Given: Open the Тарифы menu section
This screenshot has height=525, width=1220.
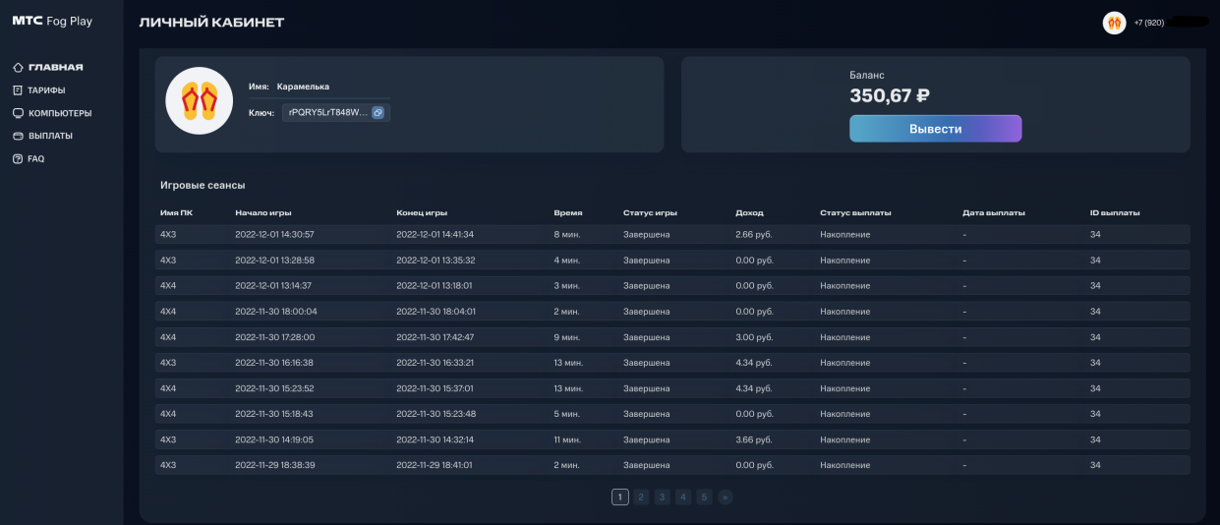Looking at the screenshot, I should coord(46,90).
